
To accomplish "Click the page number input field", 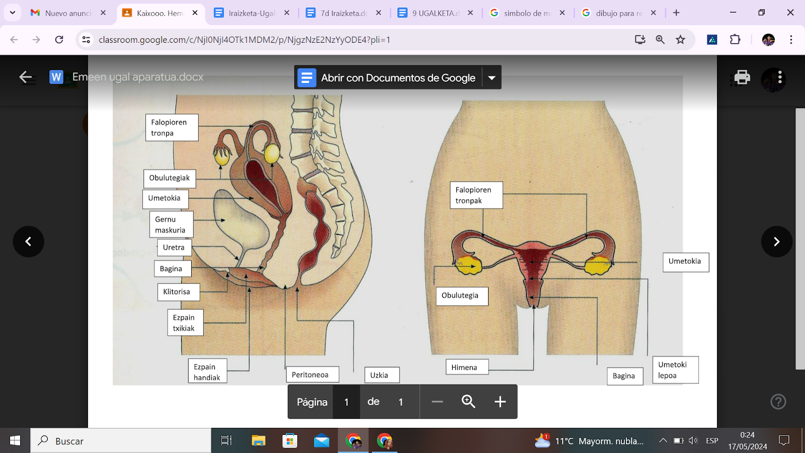I will tap(346, 402).
